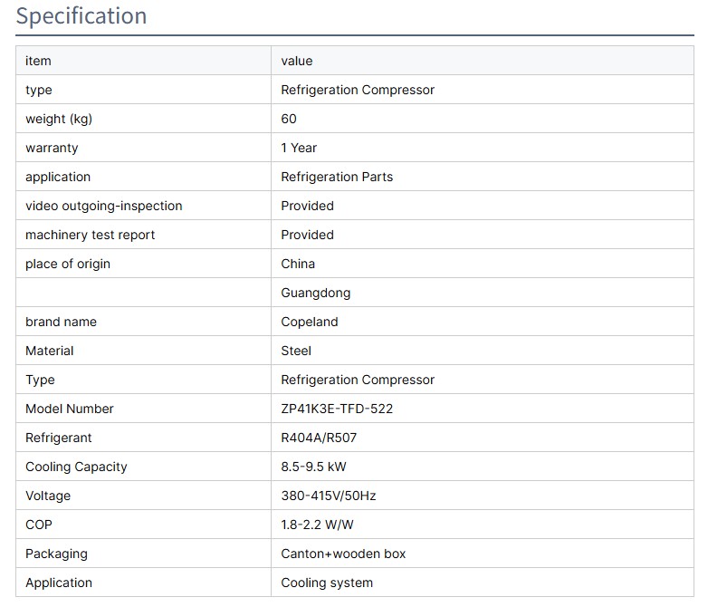Screen dimensions: 708x607
Task: Select the 'item' column header cell
Action: [x=38, y=61]
